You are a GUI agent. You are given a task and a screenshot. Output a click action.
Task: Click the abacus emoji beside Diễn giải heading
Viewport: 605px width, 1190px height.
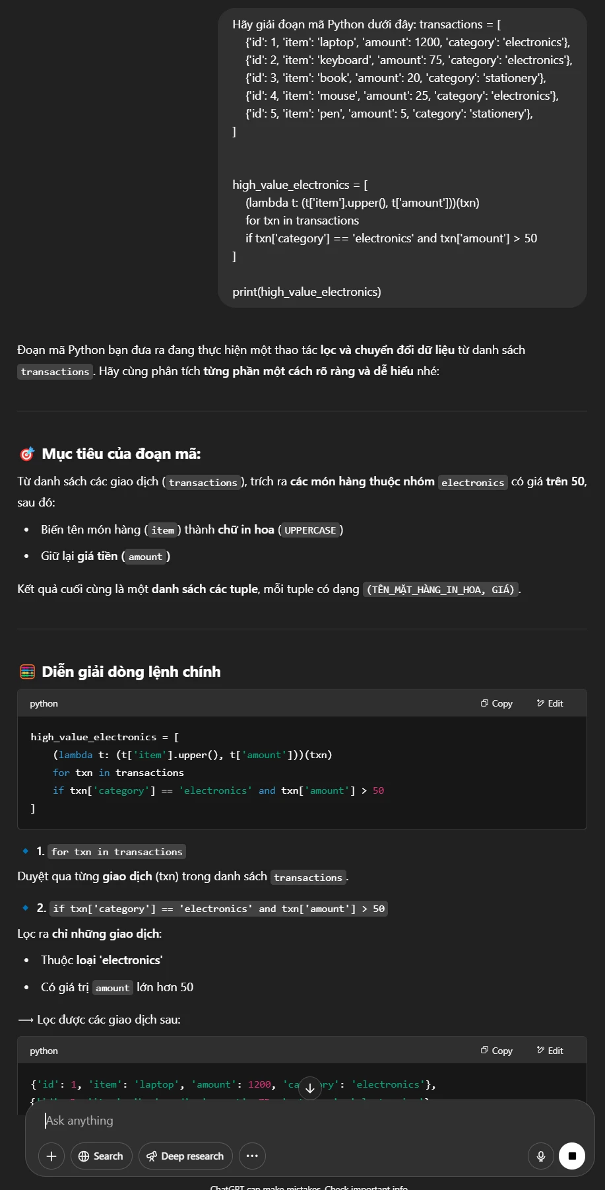(27, 672)
